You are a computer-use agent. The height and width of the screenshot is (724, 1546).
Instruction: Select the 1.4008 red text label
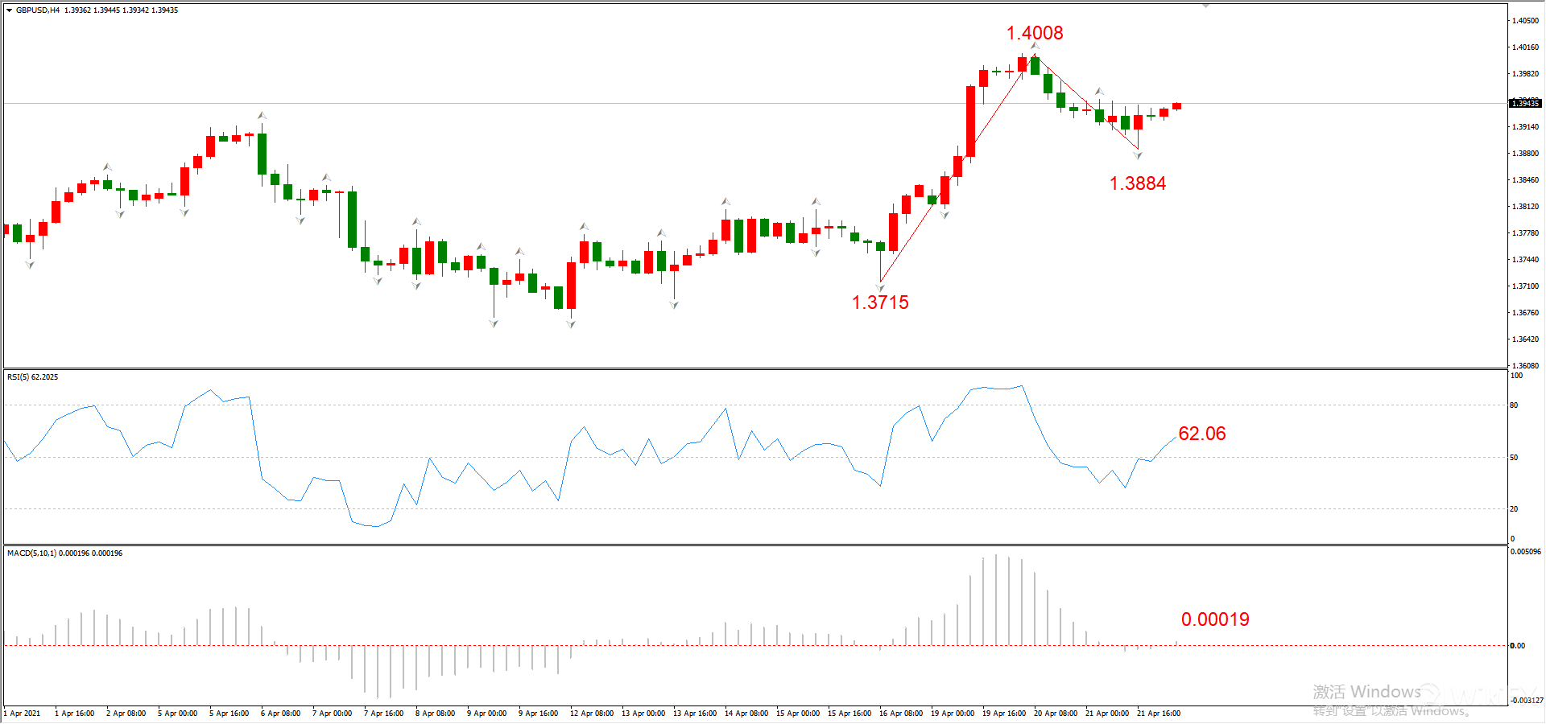coord(1034,33)
